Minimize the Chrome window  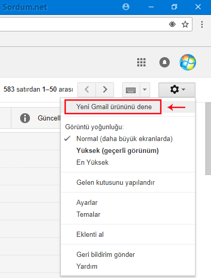click(151, 7)
